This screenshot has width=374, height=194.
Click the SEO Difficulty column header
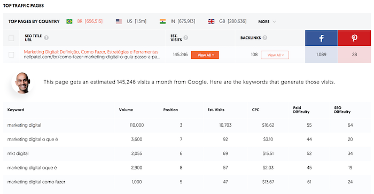tap(342, 110)
